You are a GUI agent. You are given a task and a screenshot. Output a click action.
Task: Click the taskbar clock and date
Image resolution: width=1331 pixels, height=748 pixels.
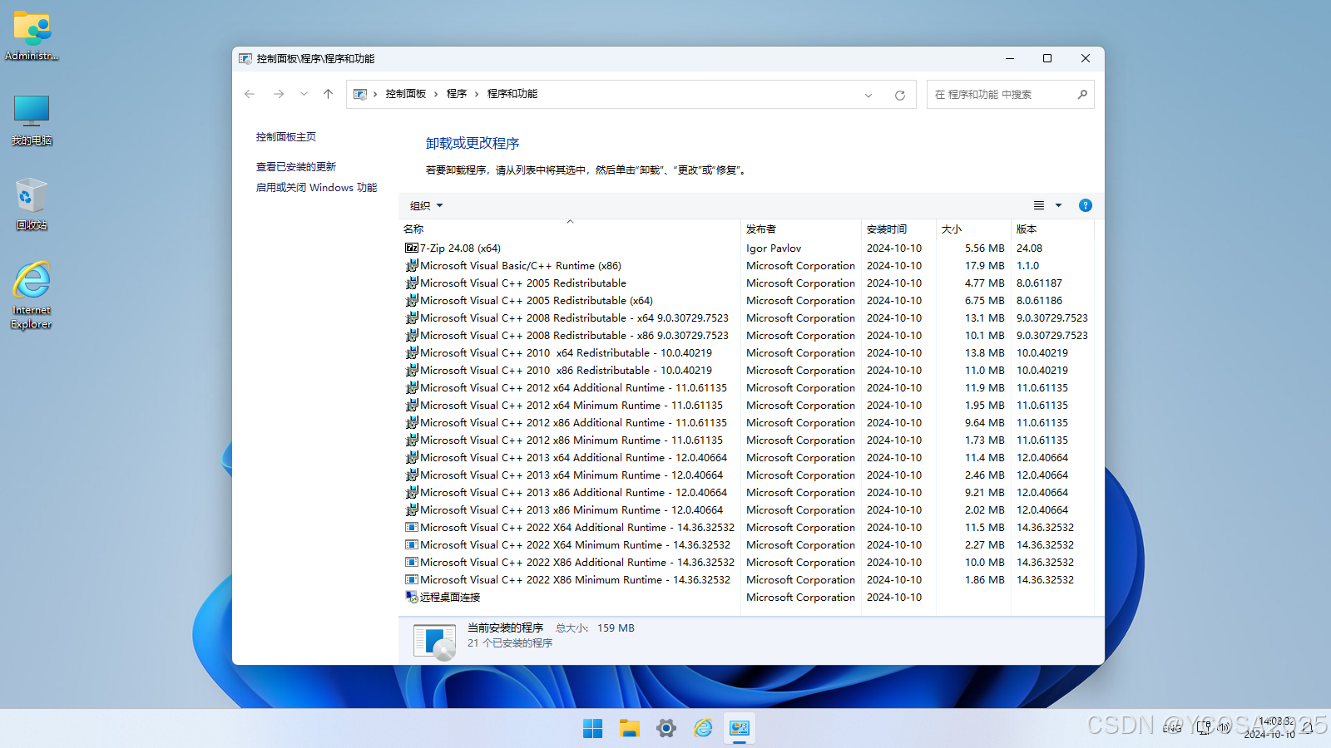1270,728
